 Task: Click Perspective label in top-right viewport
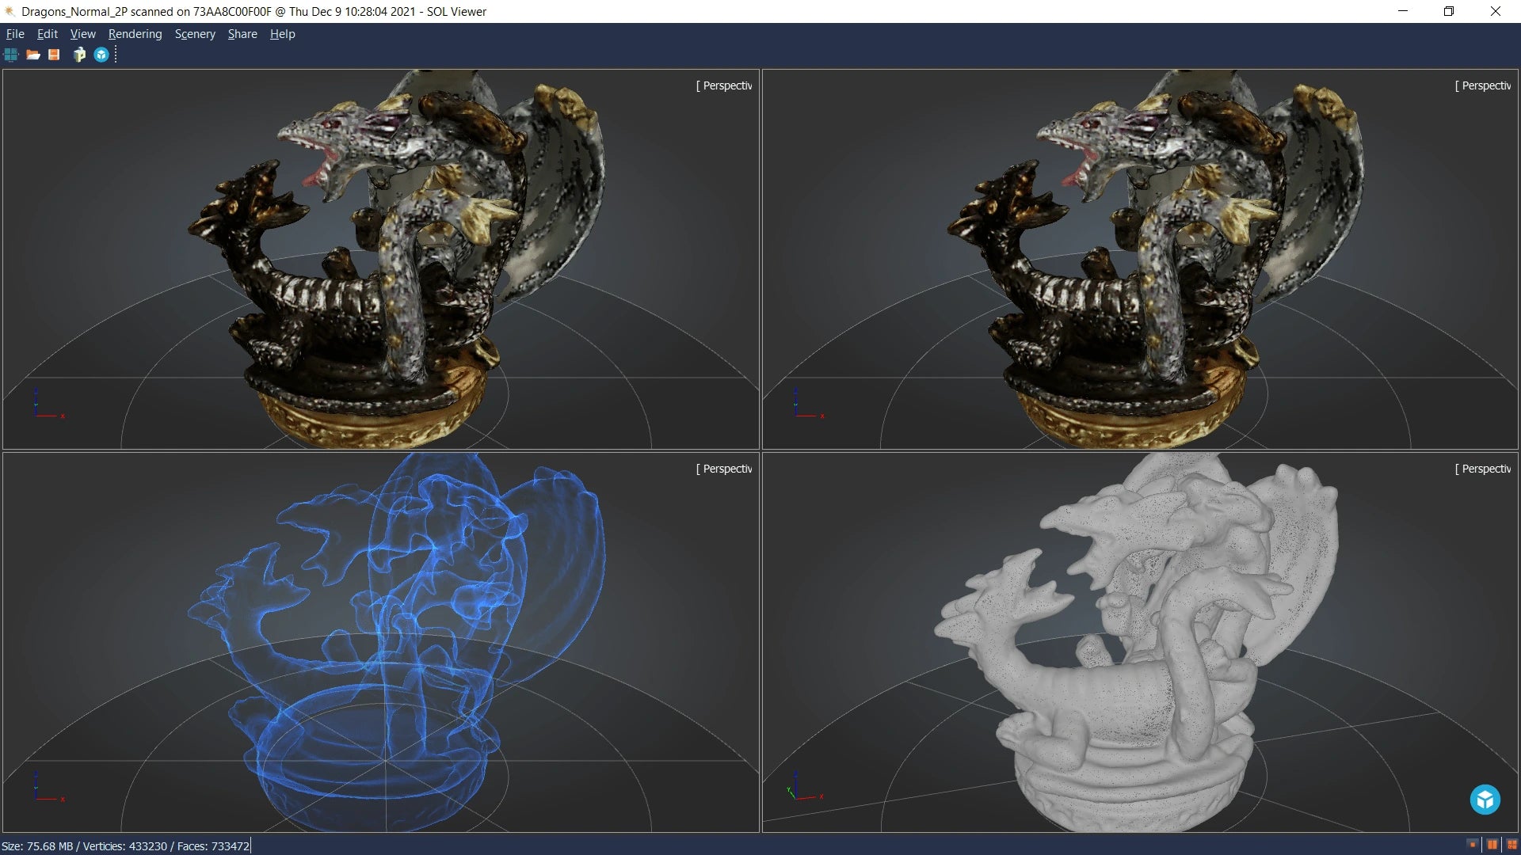[x=1483, y=85]
